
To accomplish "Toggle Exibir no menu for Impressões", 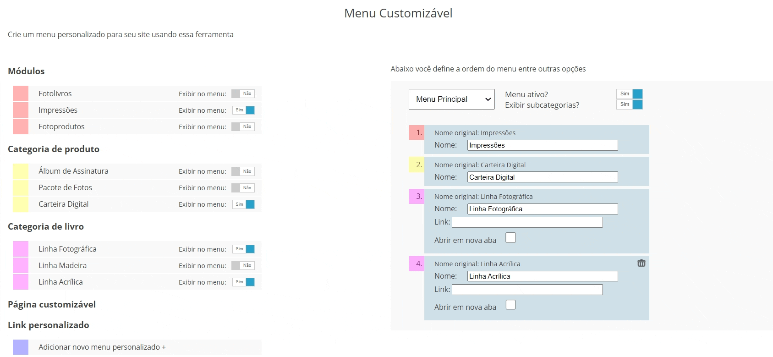I will coord(243,110).
